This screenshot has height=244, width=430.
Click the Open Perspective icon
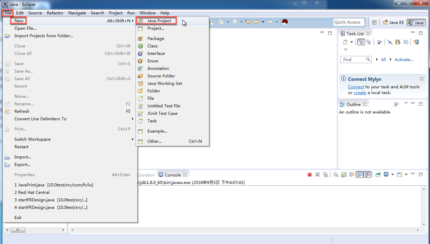[x=374, y=22]
